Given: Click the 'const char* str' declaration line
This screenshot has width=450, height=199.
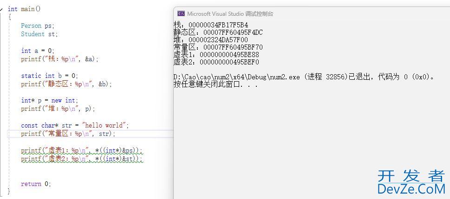Looking at the screenshot, I should click(75, 125).
